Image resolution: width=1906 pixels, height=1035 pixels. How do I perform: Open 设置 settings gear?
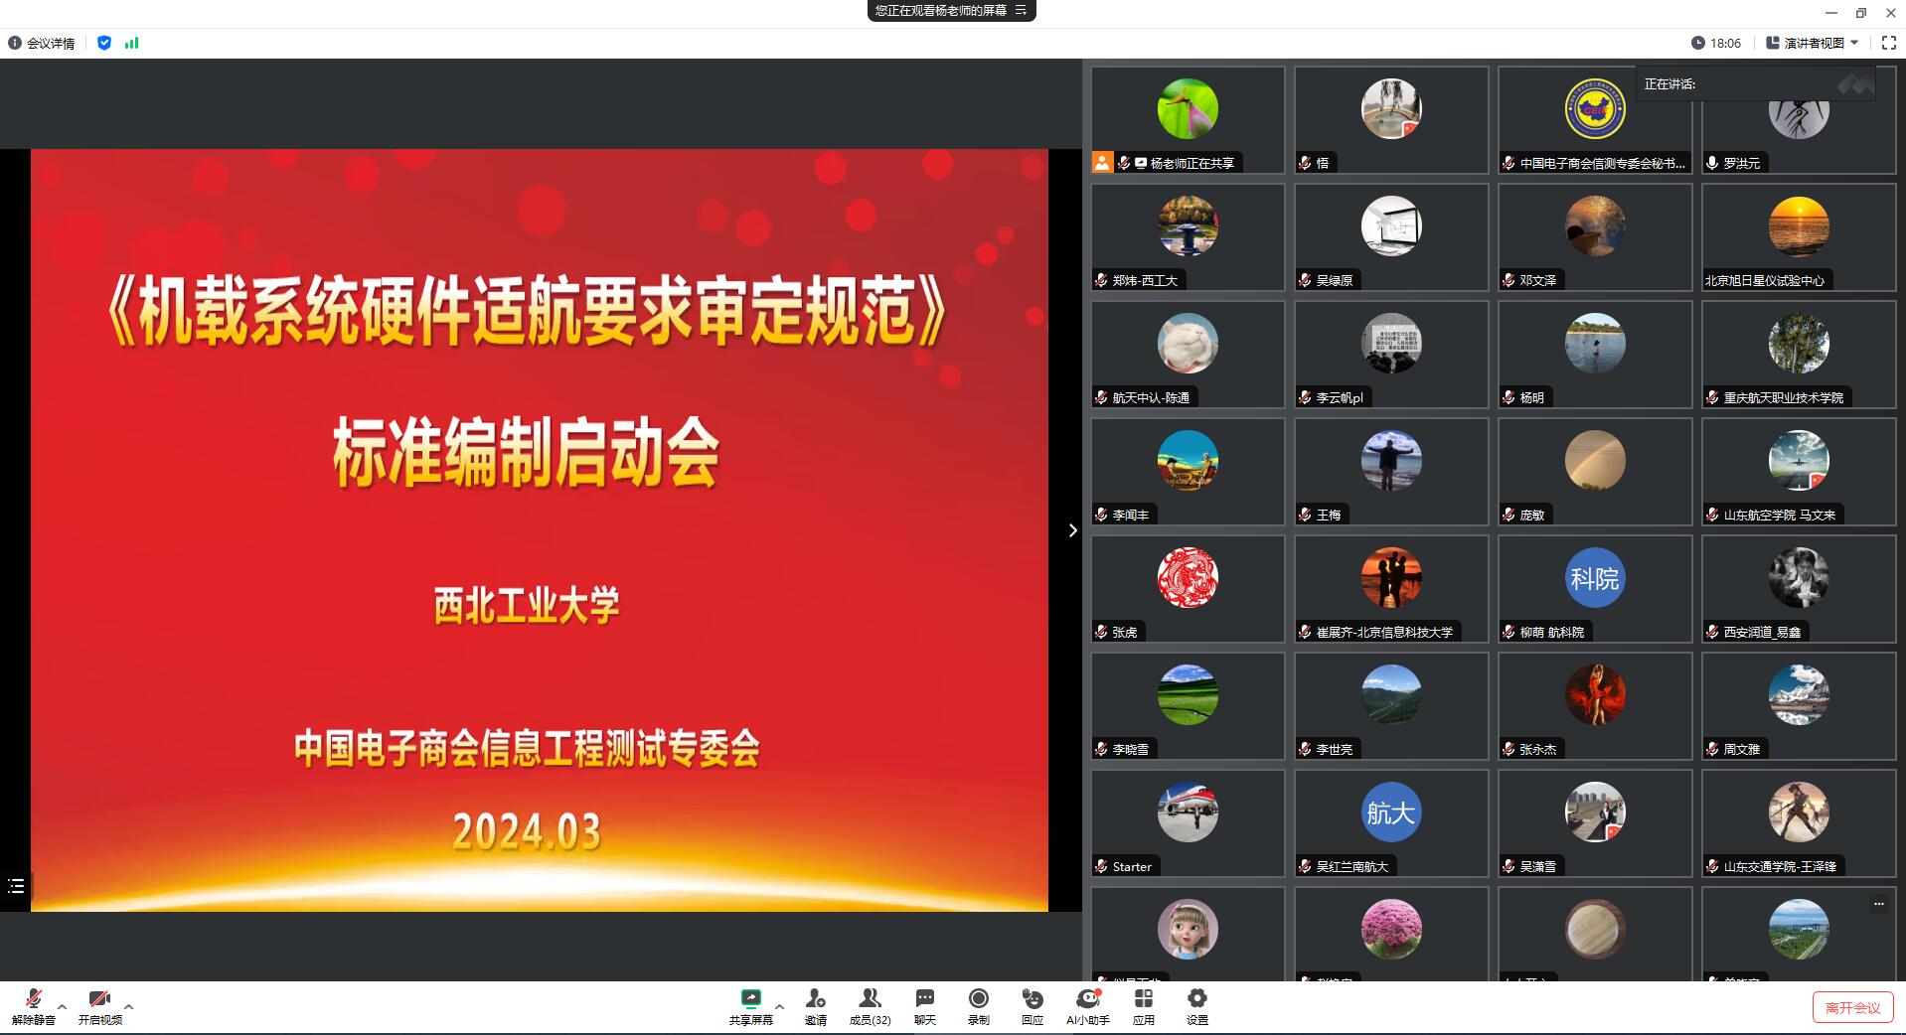click(1197, 1006)
